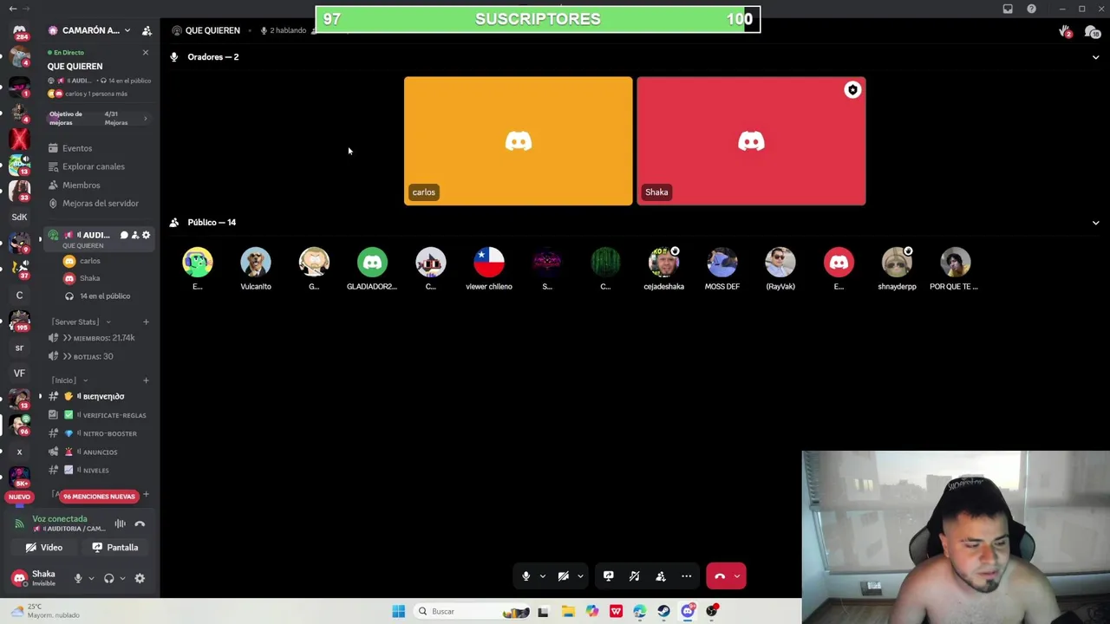Jump to 96 menciones nuevas
Viewport: 1110px width, 624px height.
point(98,497)
